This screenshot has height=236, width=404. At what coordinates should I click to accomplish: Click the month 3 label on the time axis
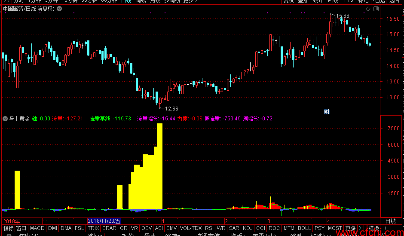click(x=269, y=221)
